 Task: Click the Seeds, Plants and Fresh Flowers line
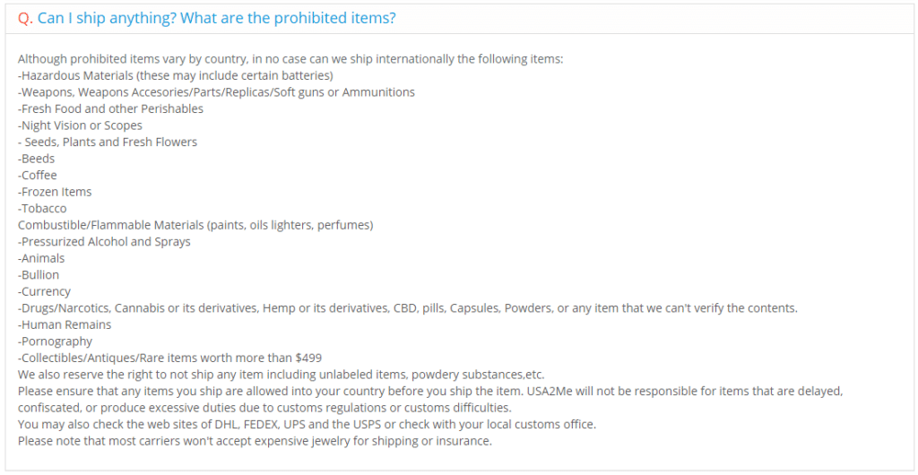coord(108,142)
